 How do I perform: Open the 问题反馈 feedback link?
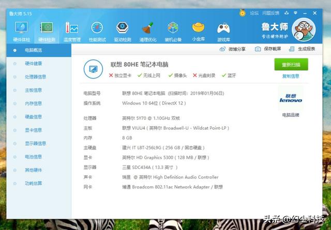(x=270, y=13)
